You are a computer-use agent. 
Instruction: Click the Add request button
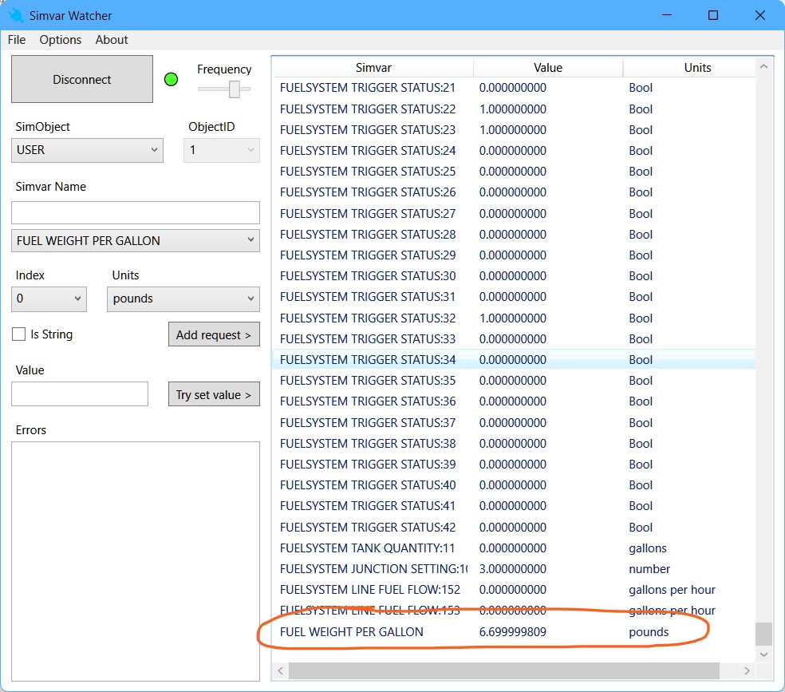point(214,334)
